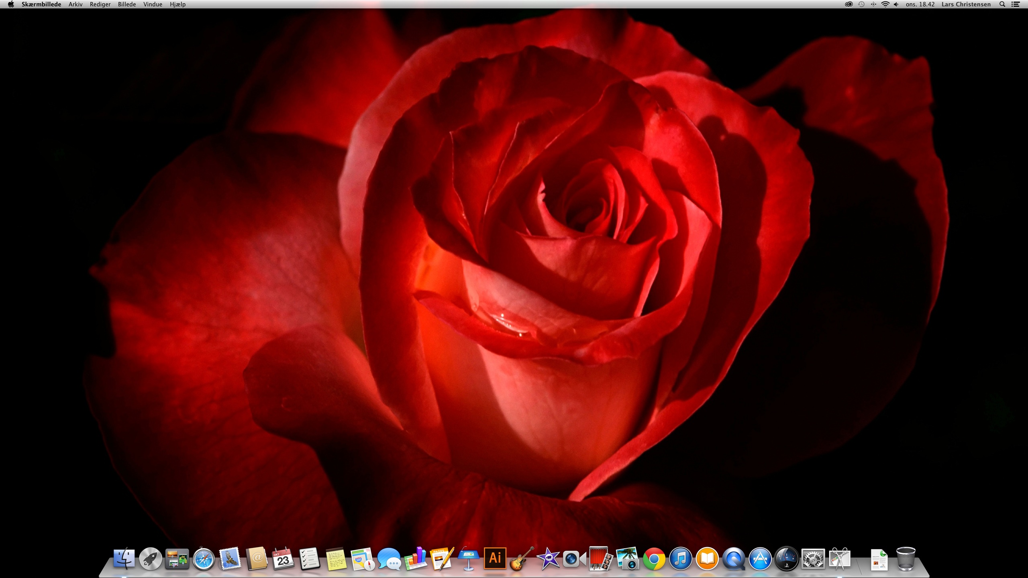
Task: Open GarageBand guitar icon
Action: 521,558
